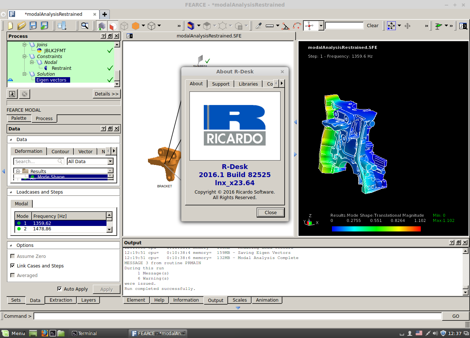Open the Menu button on the taskbar
The image size is (470, 338).
pos(14,333)
